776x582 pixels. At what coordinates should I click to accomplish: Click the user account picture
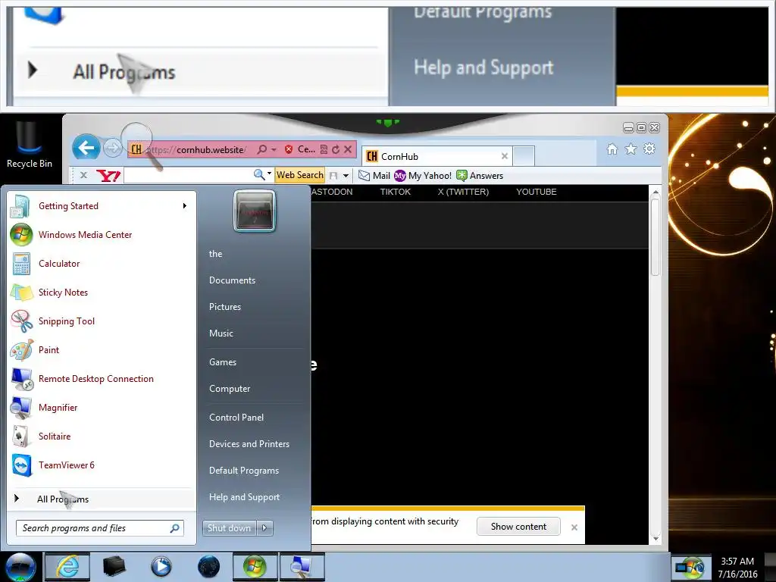[x=255, y=211]
